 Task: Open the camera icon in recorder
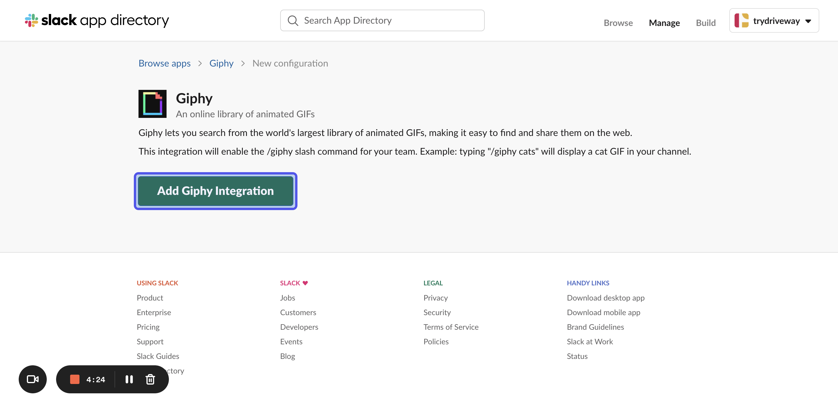click(x=32, y=379)
